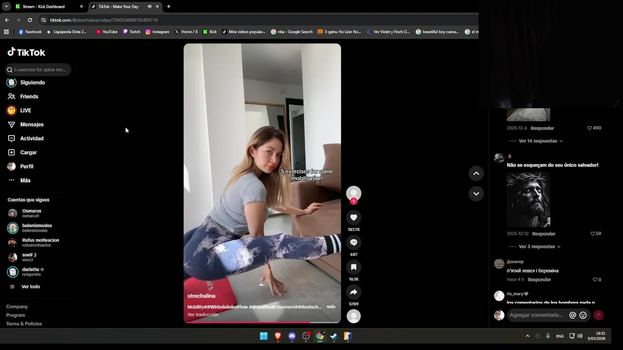623x350 pixels.
Task: Open Terms & Policies footer link
Action: point(24,324)
